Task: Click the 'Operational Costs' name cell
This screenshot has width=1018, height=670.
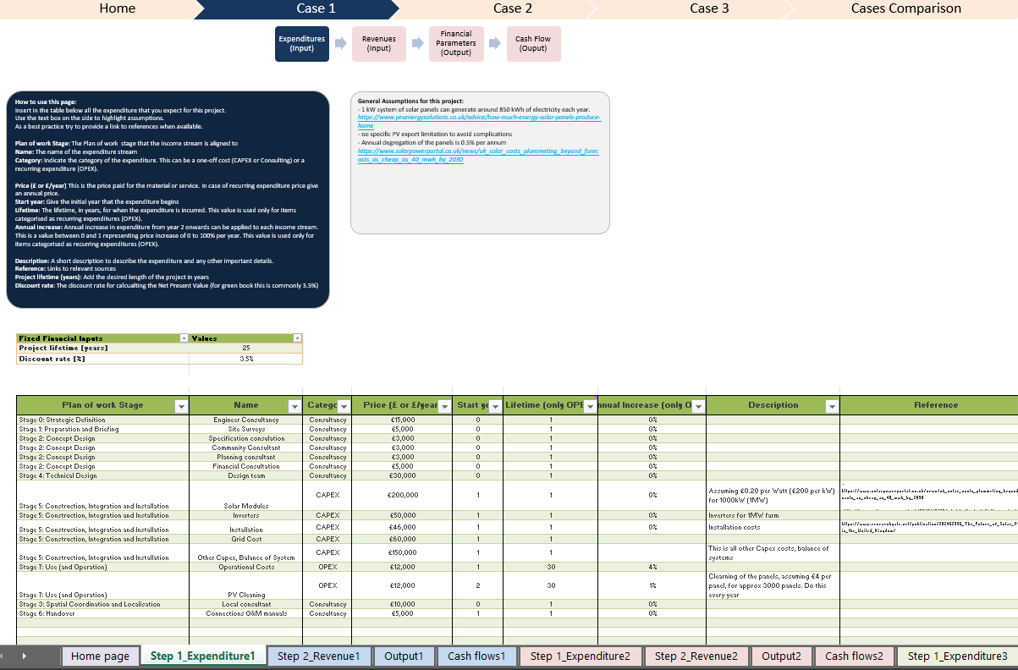Action: coord(245,567)
